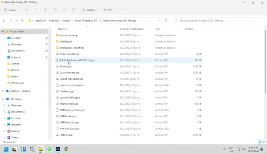Screen dimensions: 267x154
Task: Click the Roaming segment in the address path
Action: [53, 21]
